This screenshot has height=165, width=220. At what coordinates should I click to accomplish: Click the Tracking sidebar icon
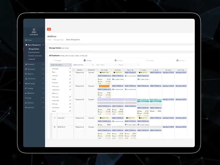[x=26, y=88]
